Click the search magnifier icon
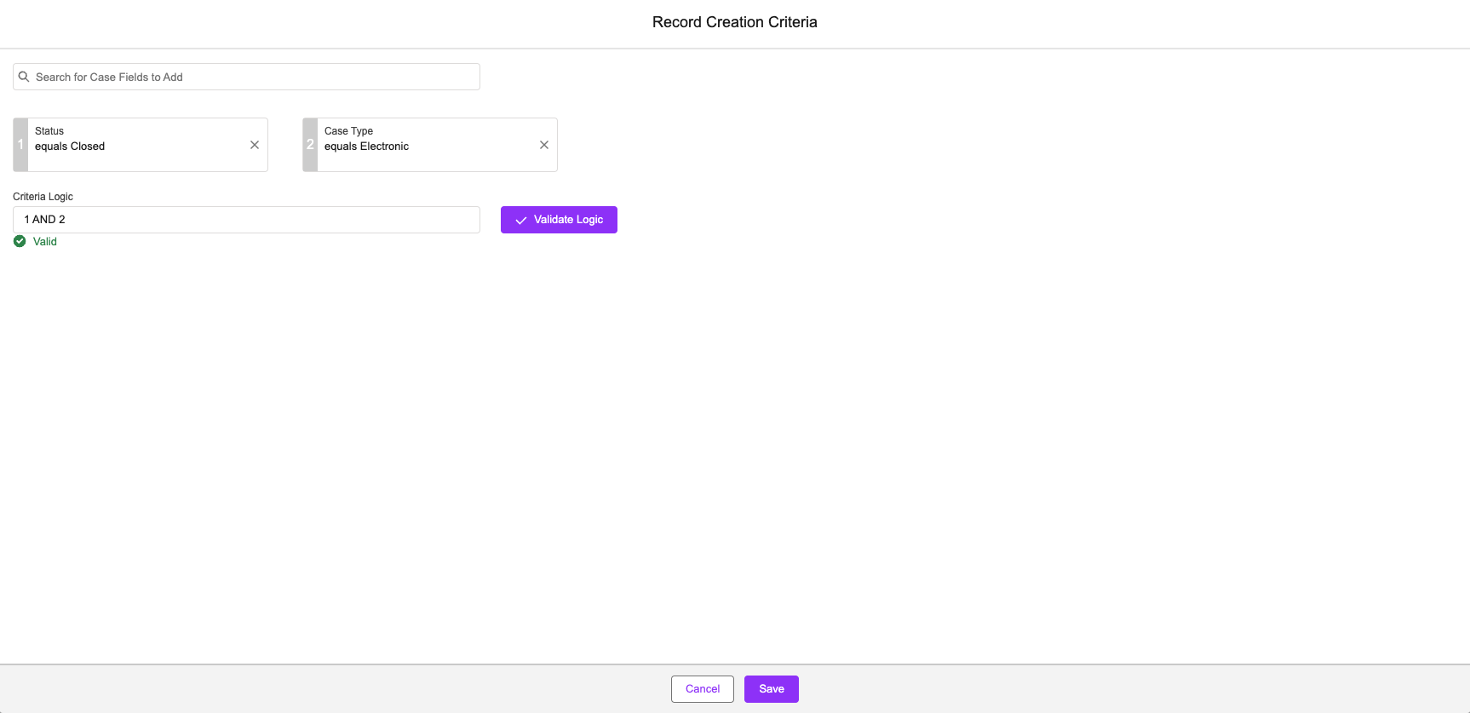Image resolution: width=1470 pixels, height=713 pixels. [24, 77]
